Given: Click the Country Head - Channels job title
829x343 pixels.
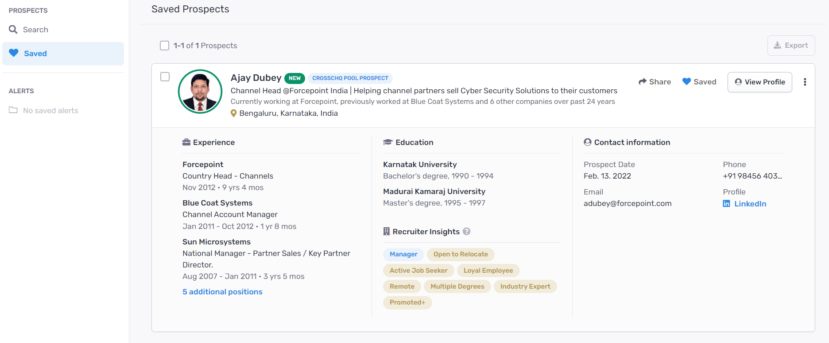Looking at the screenshot, I should click(x=228, y=176).
